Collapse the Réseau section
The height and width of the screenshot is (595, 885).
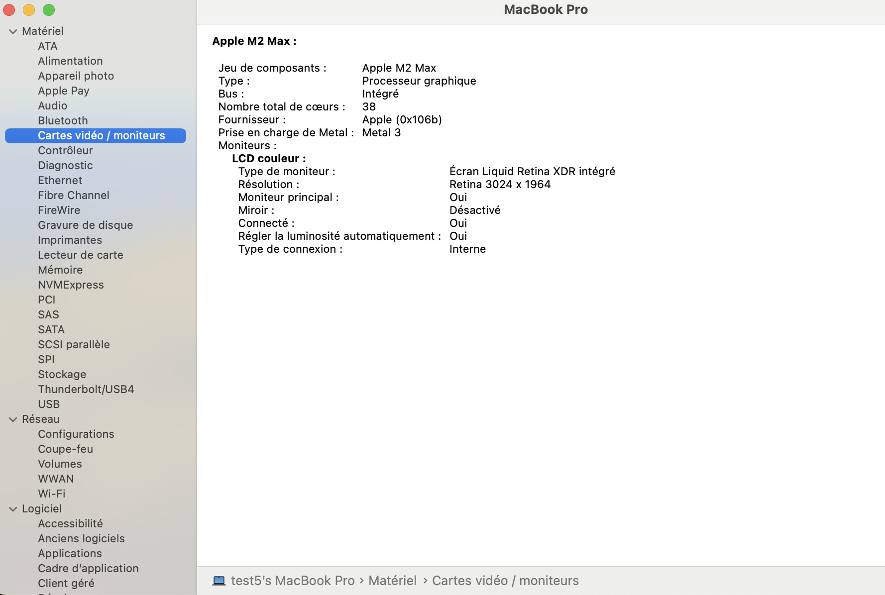click(12, 419)
